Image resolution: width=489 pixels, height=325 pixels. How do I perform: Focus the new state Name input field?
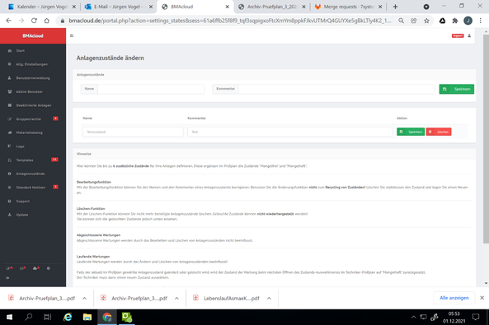pos(151,89)
